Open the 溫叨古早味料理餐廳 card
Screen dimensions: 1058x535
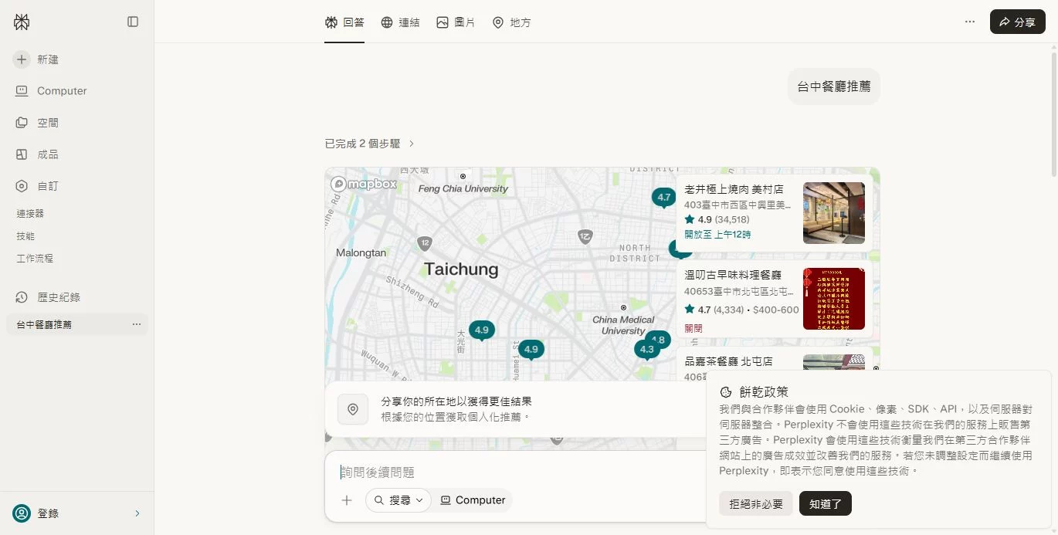click(775, 299)
